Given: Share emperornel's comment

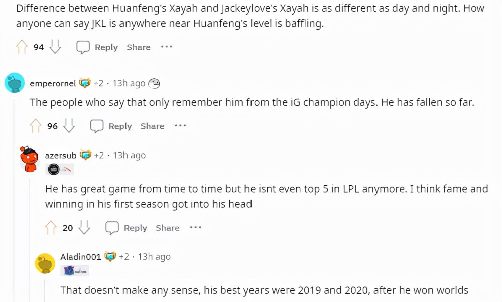Looking at the screenshot, I should tap(153, 126).
